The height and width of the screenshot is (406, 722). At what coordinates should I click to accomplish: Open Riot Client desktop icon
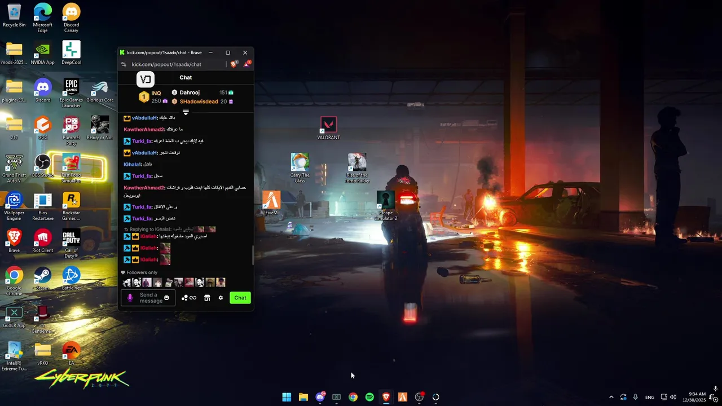pos(42,241)
